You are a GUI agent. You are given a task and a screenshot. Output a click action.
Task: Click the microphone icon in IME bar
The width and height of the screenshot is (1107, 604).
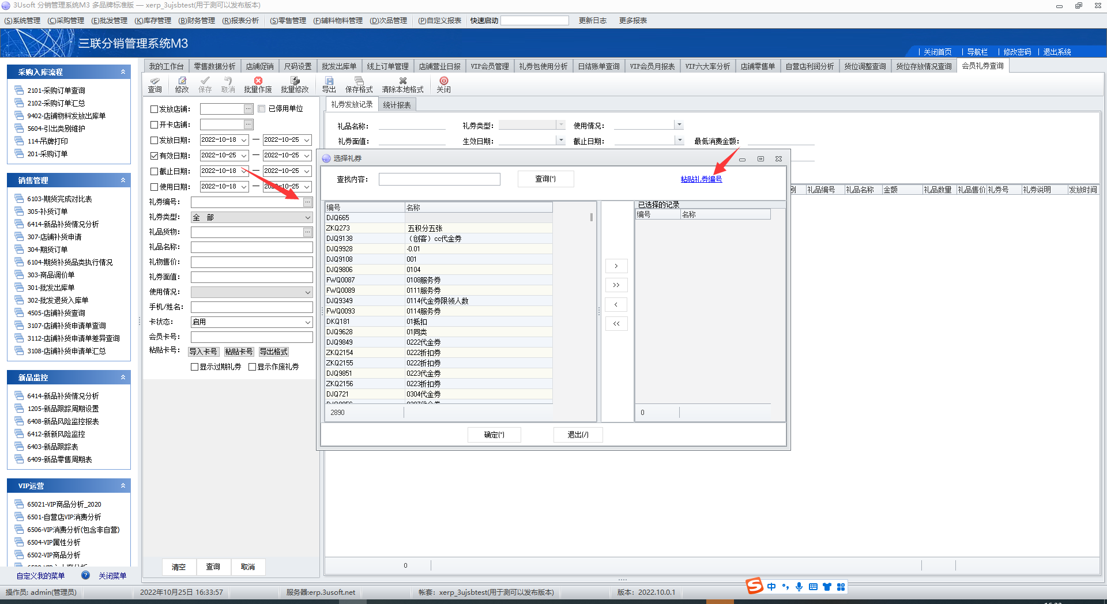click(799, 587)
